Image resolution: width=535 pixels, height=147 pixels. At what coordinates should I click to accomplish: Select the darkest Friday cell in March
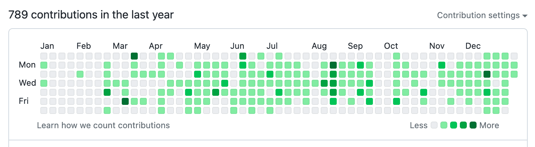(125, 101)
